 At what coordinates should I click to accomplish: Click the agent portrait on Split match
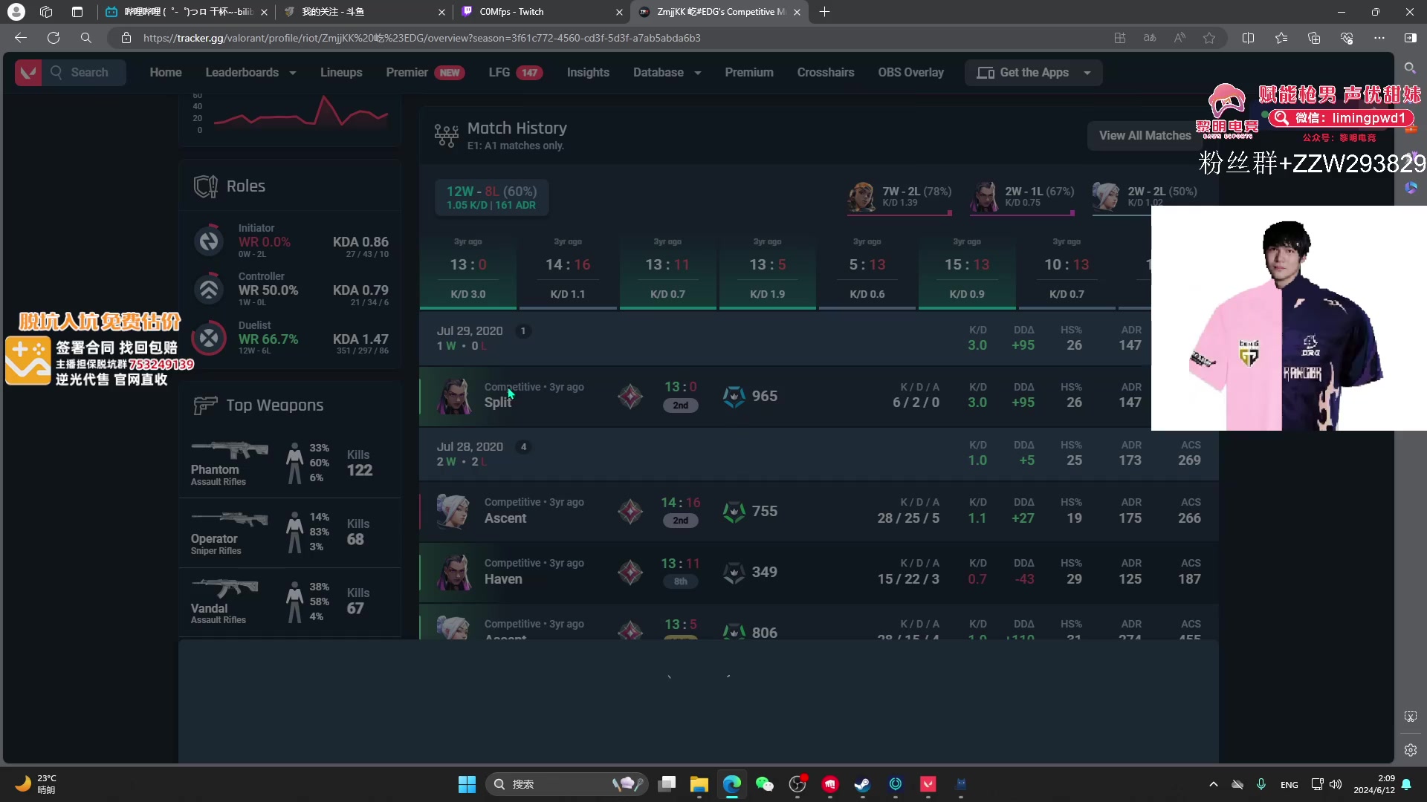pyautogui.click(x=453, y=396)
